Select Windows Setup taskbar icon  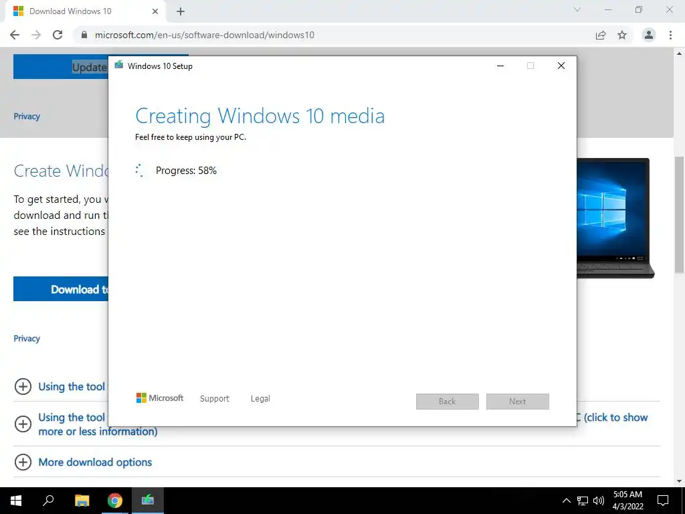[x=148, y=501]
